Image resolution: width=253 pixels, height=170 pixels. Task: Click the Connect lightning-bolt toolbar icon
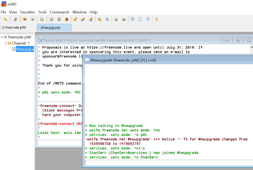[x=5, y=20]
